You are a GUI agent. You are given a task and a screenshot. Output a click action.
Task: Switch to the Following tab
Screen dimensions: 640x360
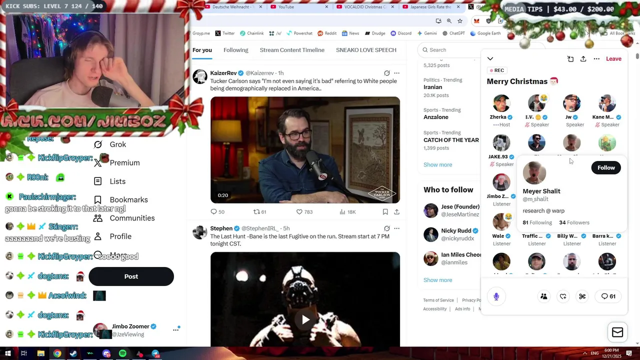pyautogui.click(x=235, y=50)
